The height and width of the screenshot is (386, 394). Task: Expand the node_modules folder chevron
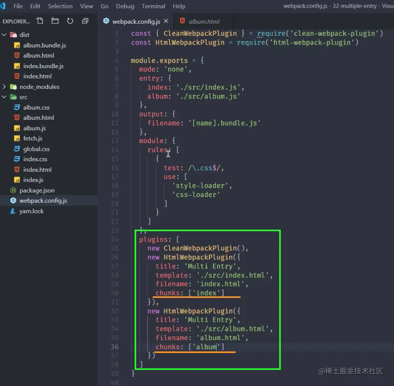(4, 87)
